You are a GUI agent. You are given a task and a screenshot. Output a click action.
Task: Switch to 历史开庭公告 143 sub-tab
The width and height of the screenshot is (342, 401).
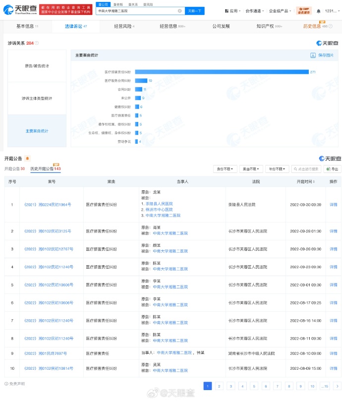click(46, 169)
